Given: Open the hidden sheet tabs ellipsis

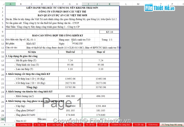Looking at the screenshot, I should coord(13,125).
